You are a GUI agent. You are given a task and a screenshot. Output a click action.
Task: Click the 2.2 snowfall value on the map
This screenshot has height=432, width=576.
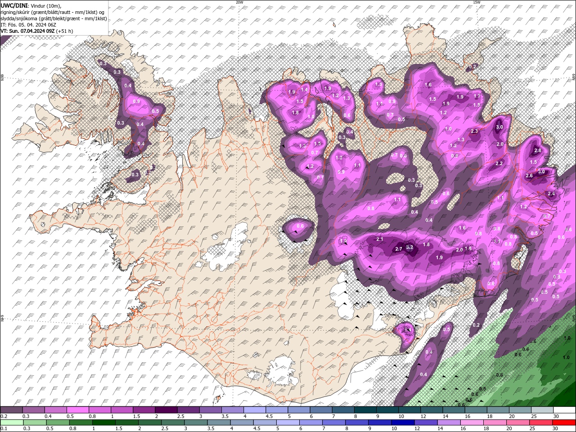(499, 163)
